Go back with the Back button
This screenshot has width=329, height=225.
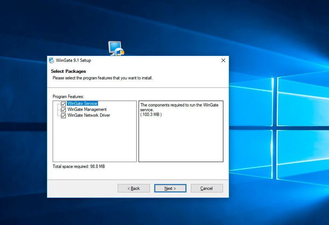coord(134,188)
